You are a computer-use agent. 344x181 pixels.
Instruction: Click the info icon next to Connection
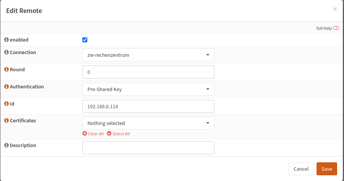[x=6, y=53]
